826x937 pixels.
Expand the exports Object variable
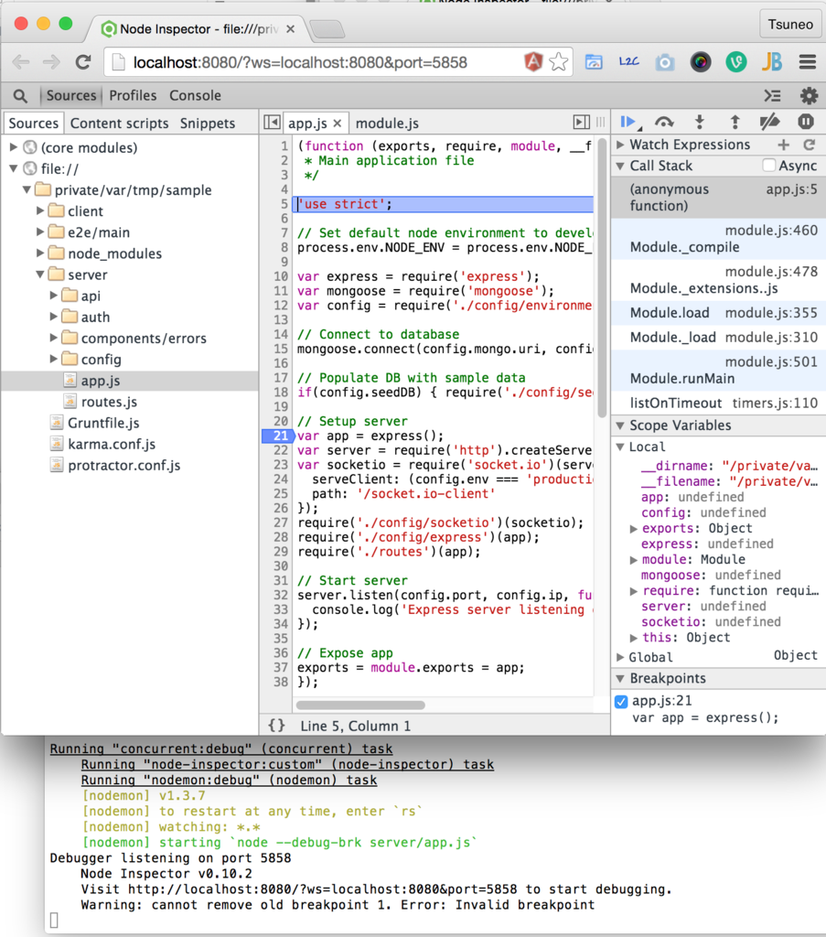click(x=634, y=528)
